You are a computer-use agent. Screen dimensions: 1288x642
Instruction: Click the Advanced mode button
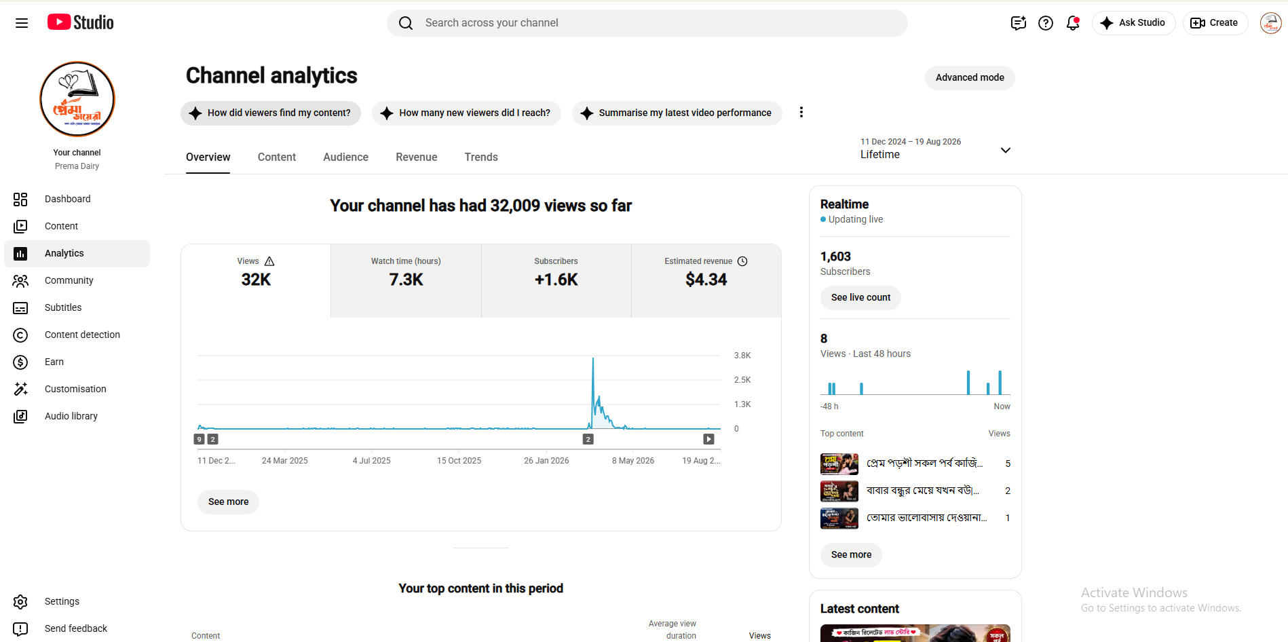[970, 77]
